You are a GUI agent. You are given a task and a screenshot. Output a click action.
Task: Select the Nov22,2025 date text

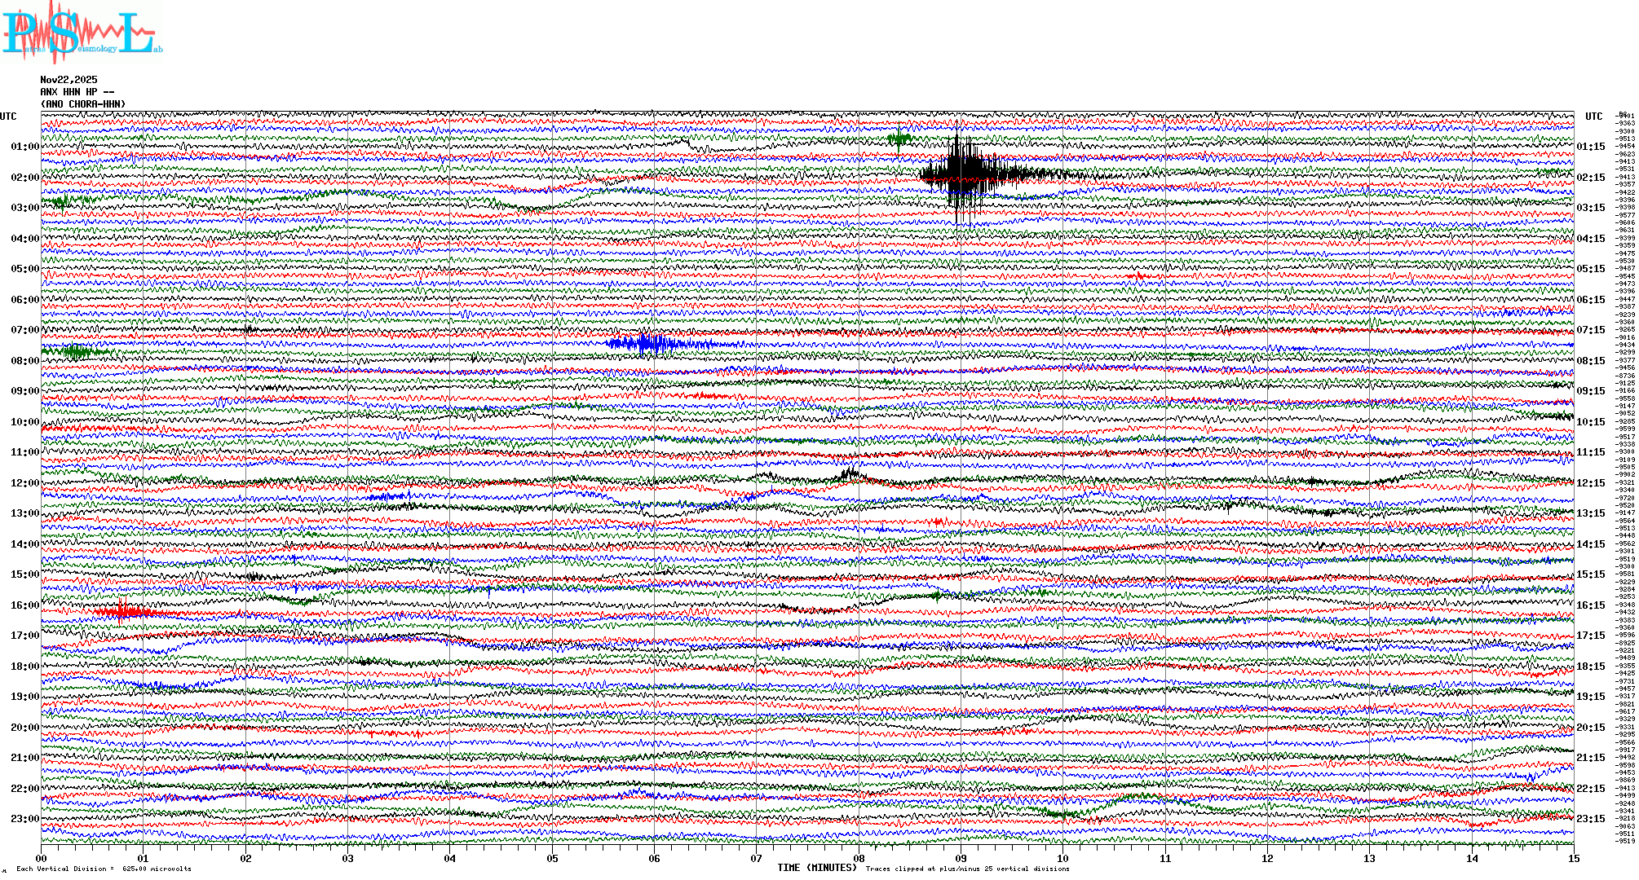tap(68, 80)
